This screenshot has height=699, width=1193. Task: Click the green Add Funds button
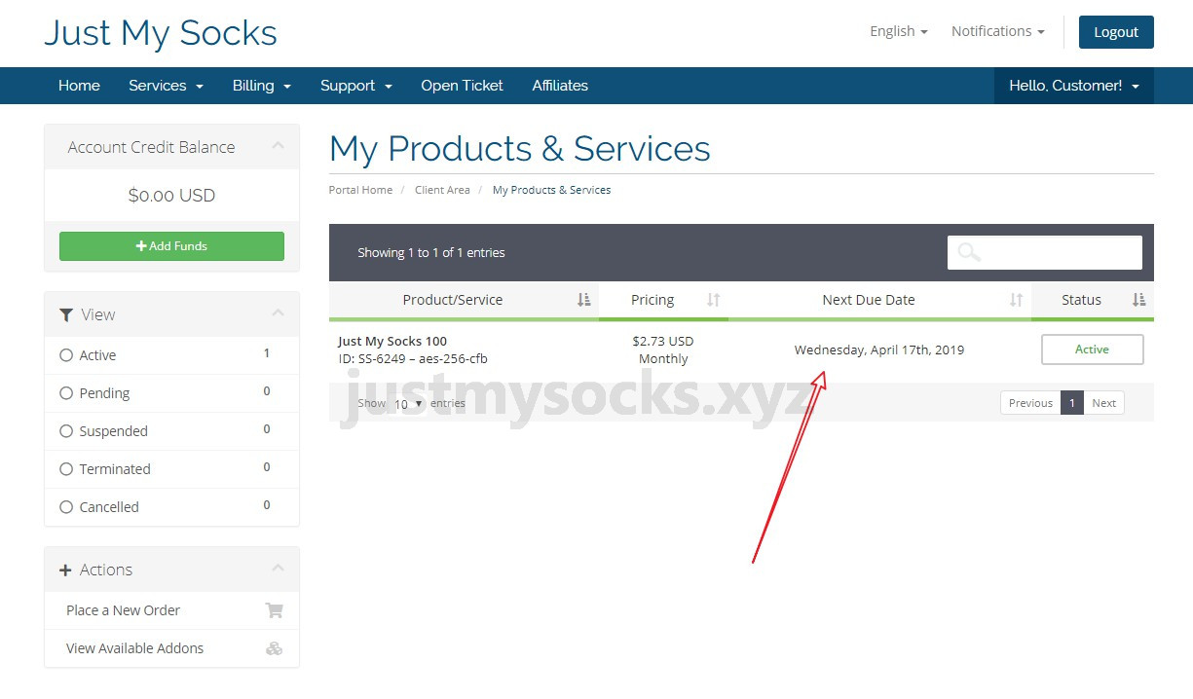pyautogui.click(x=171, y=246)
